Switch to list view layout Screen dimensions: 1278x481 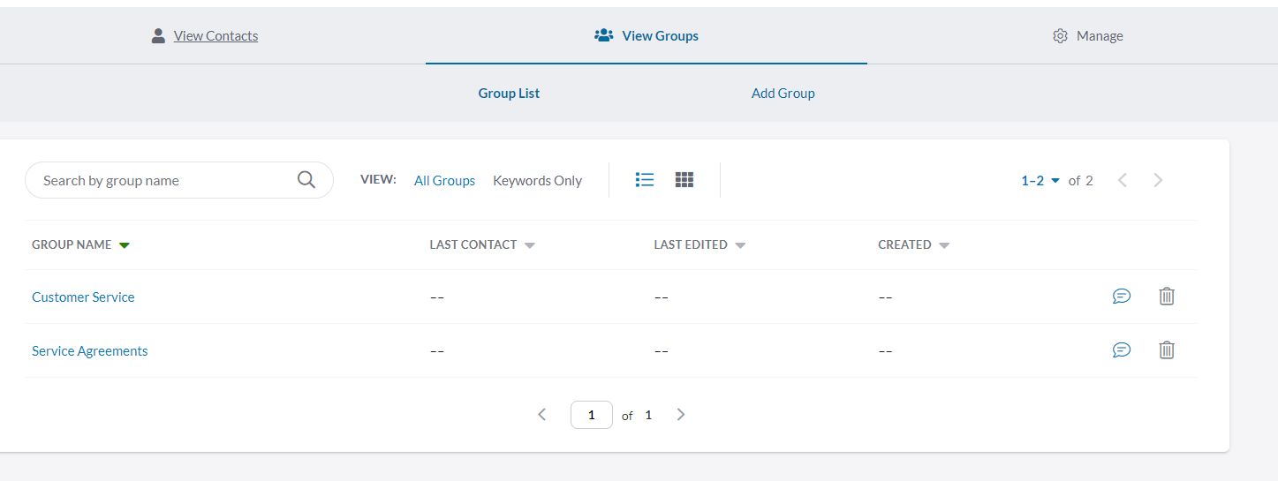coord(645,180)
